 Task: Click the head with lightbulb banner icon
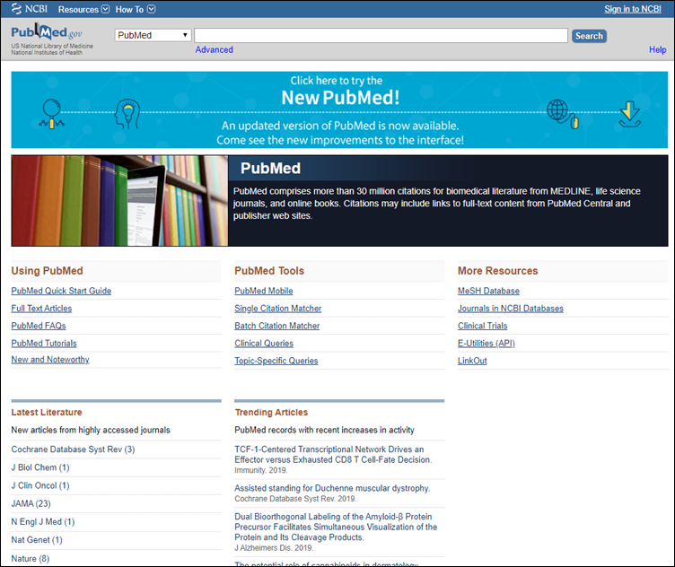(127, 114)
